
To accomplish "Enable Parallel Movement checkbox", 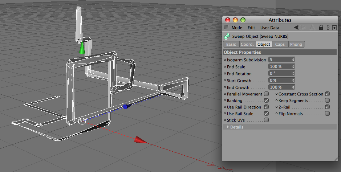I will click(x=266, y=94).
